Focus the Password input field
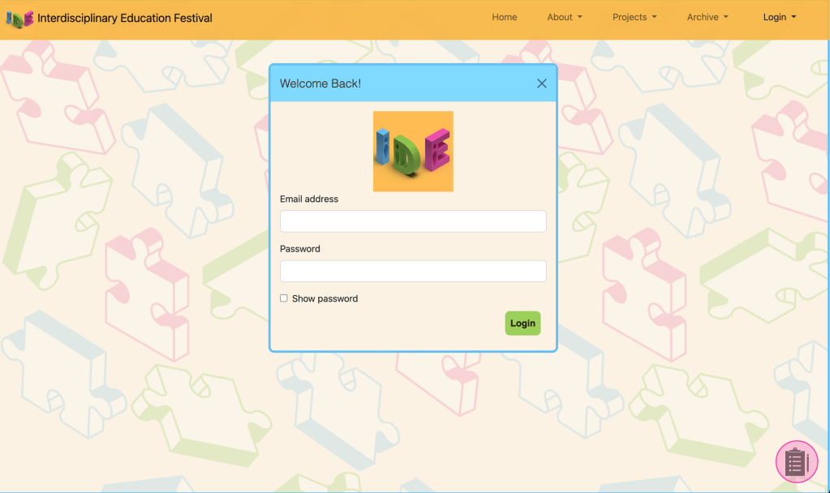 [x=413, y=271]
